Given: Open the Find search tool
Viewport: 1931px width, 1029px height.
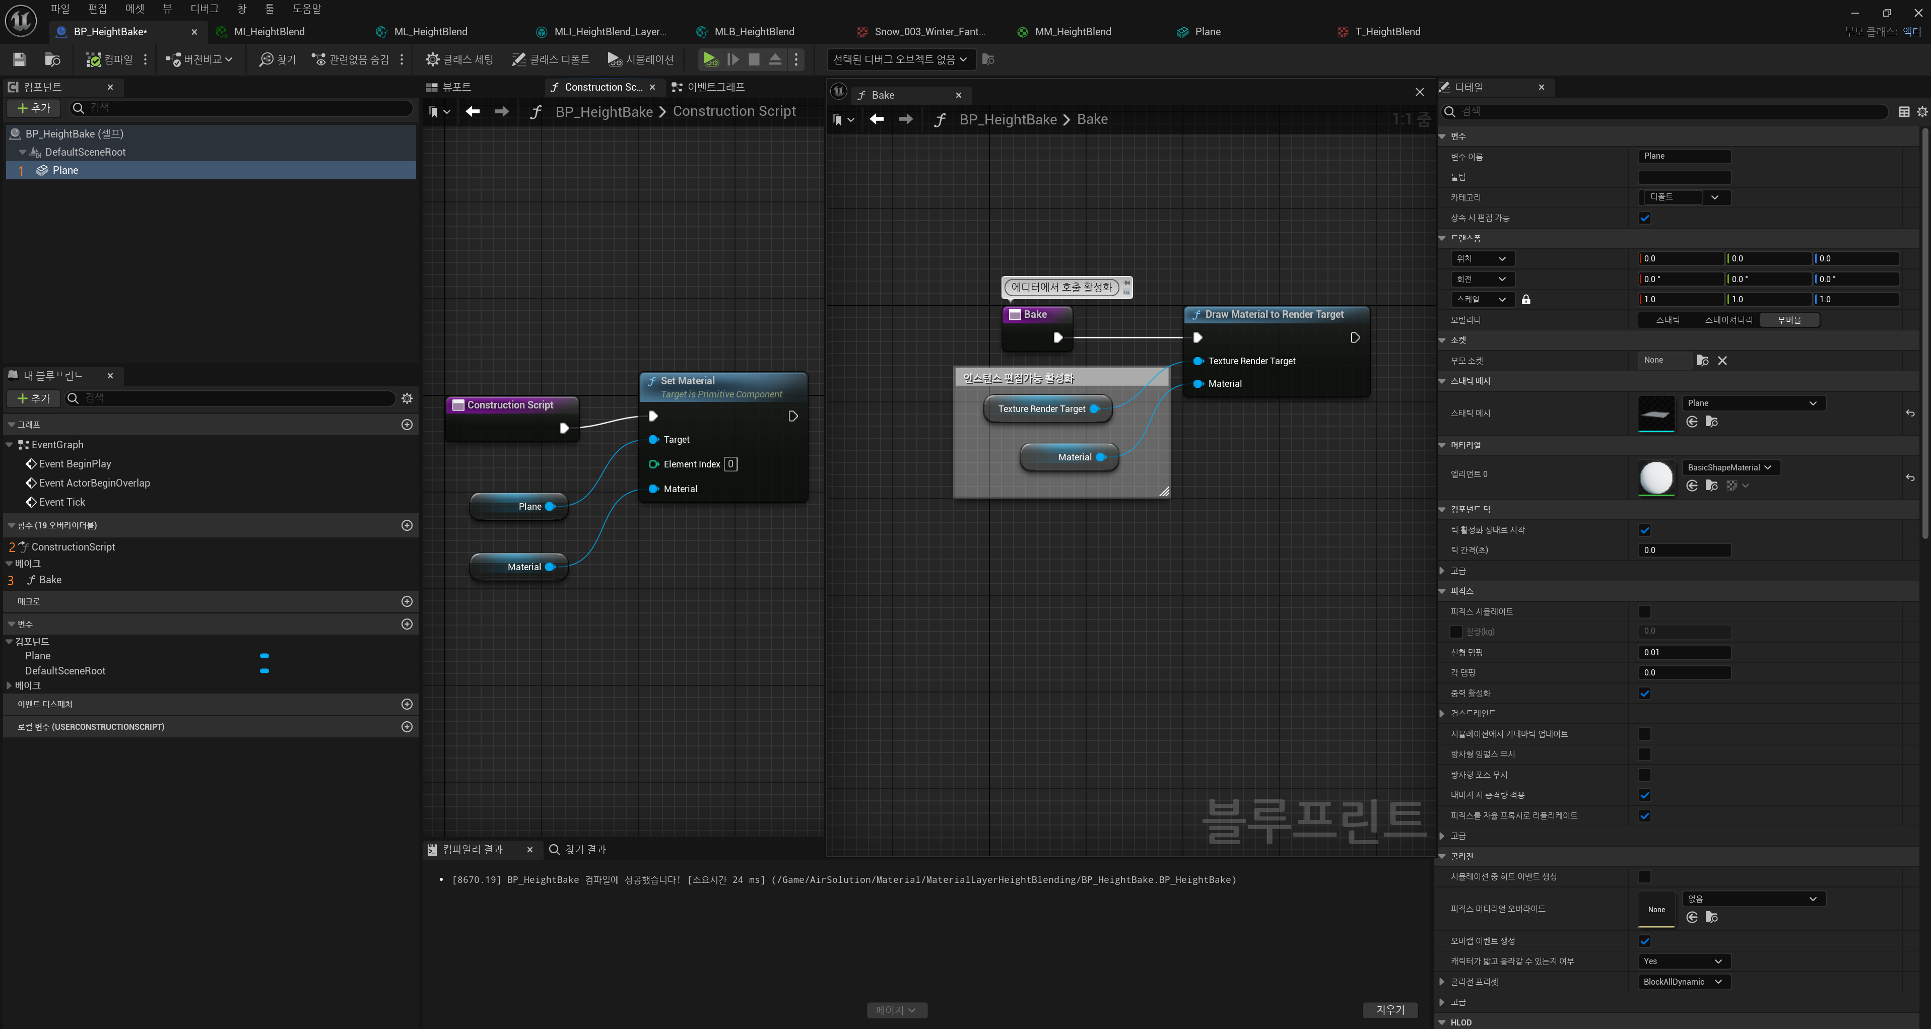Looking at the screenshot, I should (278, 59).
